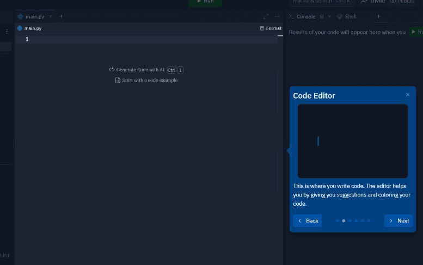This screenshot has height=265, width=423.
Task: Go to the Next tour step
Action: coord(399,220)
